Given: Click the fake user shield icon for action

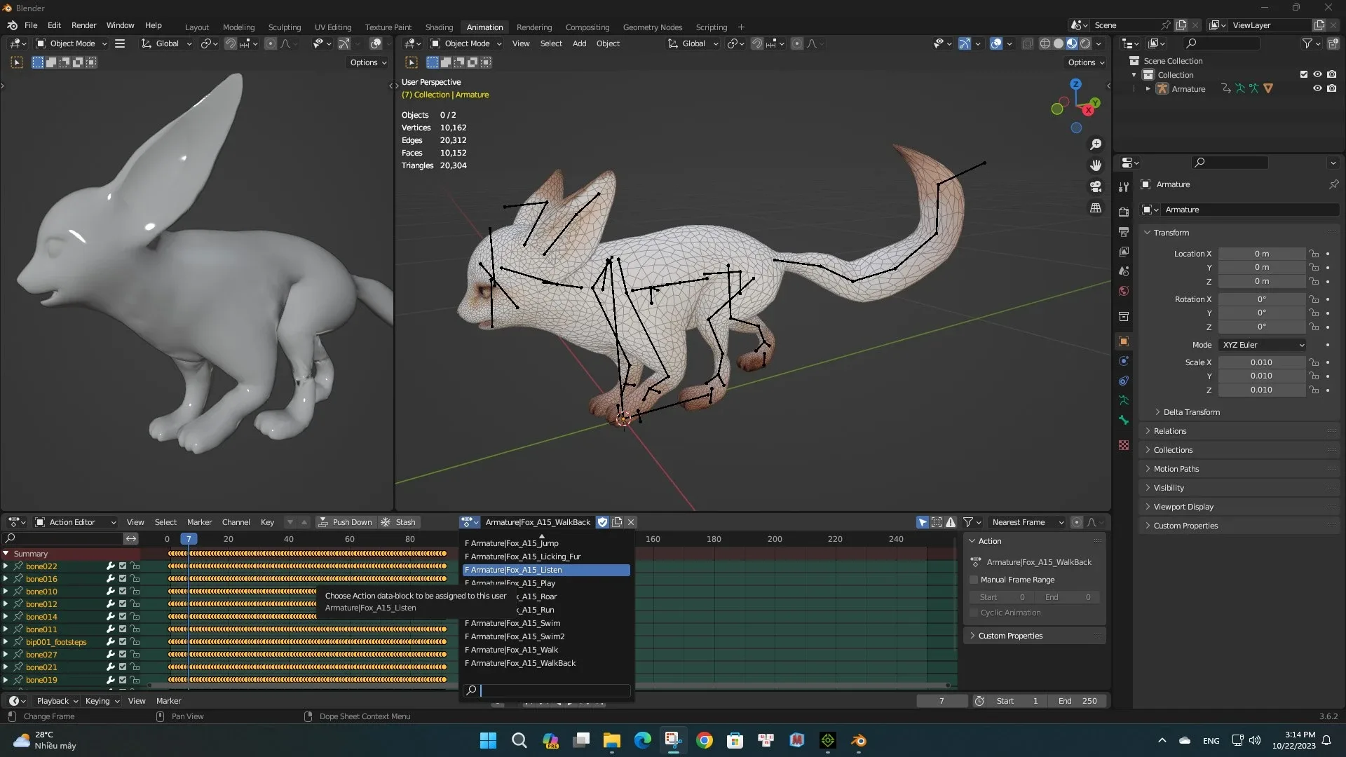Looking at the screenshot, I should [602, 522].
